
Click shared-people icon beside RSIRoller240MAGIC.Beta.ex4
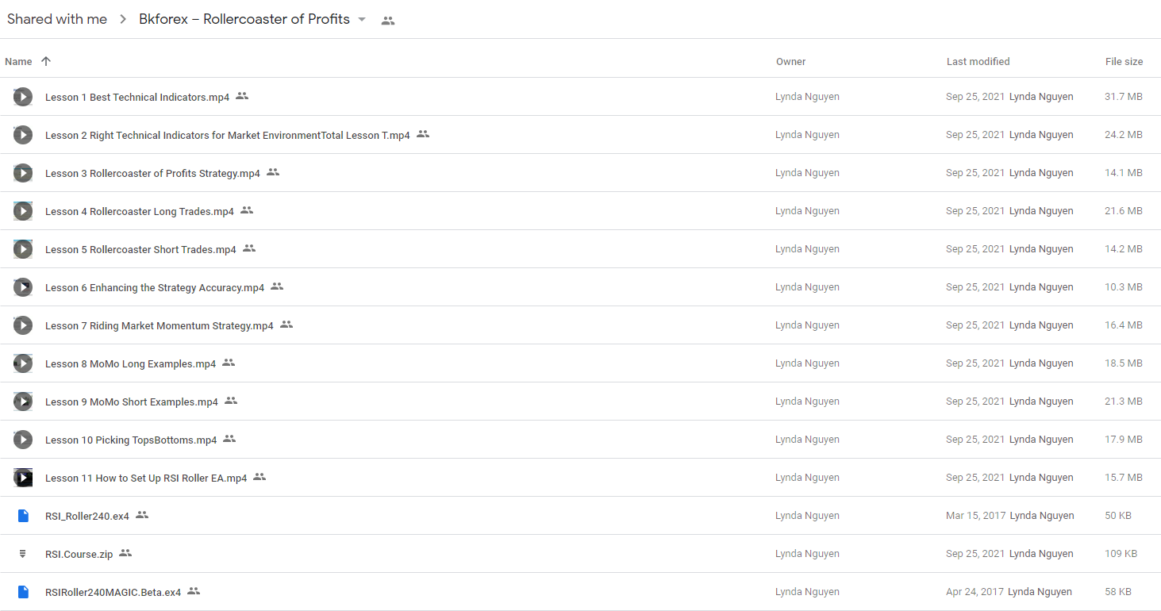[194, 591]
